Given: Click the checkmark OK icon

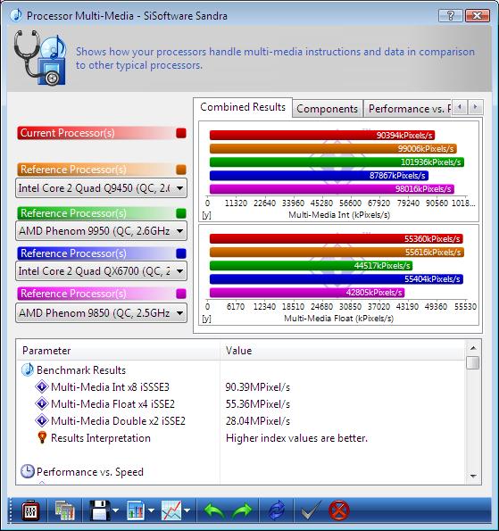Looking at the screenshot, I should pyautogui.click(x=311, y=510).
